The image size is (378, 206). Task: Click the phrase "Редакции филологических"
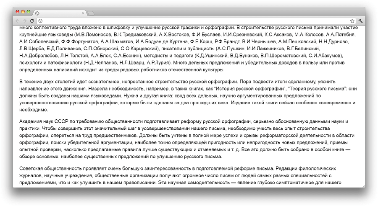pyautogui.click(x=306, y=168)
